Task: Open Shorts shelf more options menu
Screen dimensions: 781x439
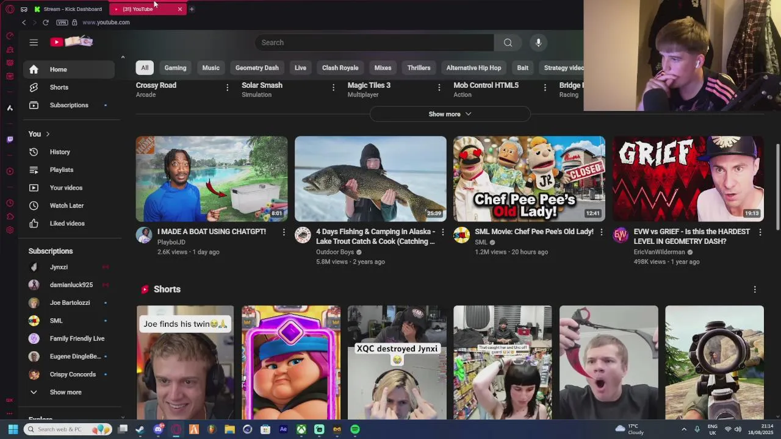Action: point(755,290)
